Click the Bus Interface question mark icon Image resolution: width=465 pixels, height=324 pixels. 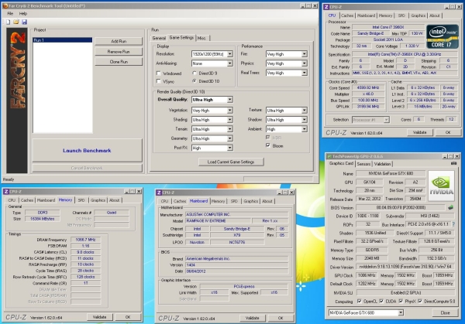pyautogui.click(x=453, y=224)
